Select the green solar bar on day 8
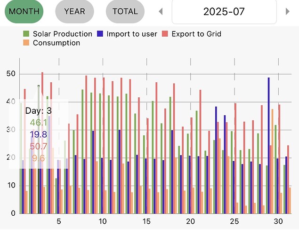This screenshot has width=299, height=235. [x=82, y=151]
